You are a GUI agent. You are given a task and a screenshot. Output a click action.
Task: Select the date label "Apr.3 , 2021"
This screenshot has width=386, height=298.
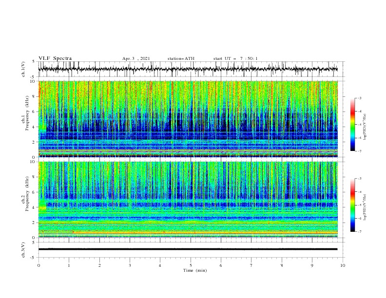pyautogui.click(x=136, y=58)
